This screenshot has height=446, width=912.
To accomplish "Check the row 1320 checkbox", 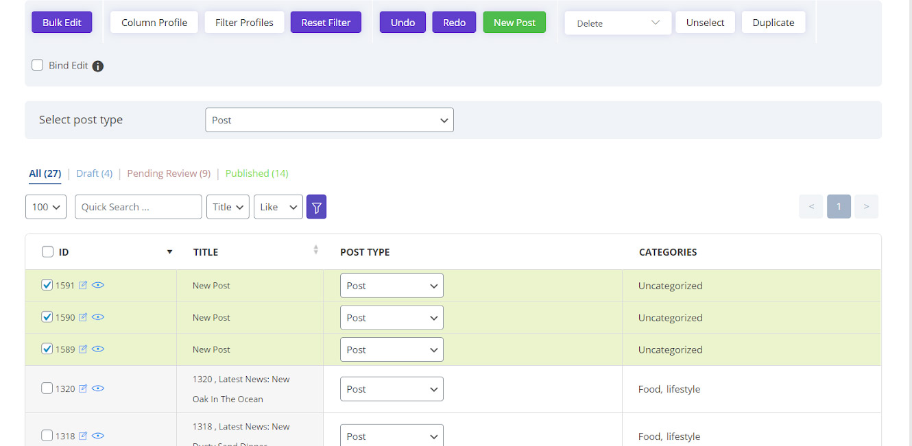I will [47, 388].
